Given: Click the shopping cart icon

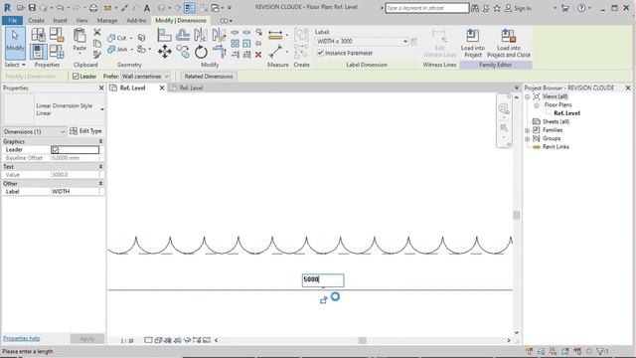Looking at the screenshot, I should pyautogui.click(x=565, y=8).
